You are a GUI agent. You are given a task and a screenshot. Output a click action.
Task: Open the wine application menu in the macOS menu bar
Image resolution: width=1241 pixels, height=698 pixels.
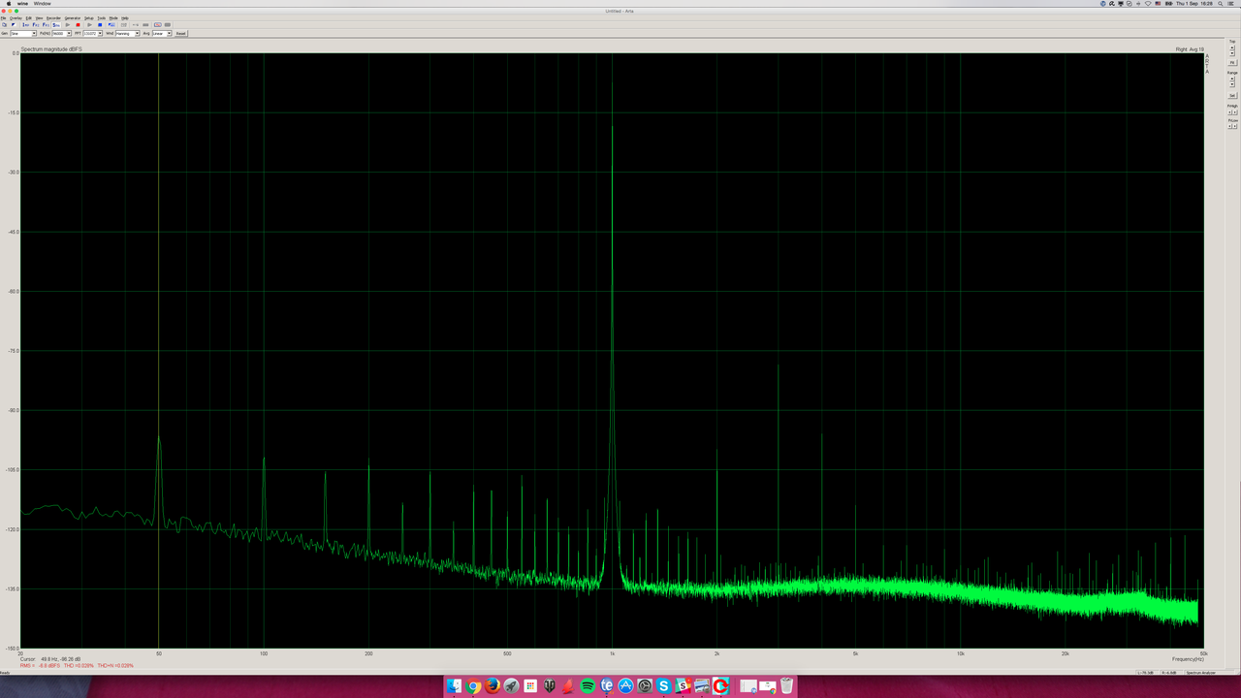(22, 3)
